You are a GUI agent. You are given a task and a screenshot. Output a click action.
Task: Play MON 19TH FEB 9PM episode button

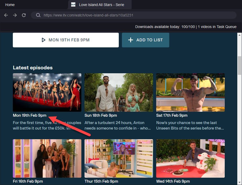tap(66, 40)
